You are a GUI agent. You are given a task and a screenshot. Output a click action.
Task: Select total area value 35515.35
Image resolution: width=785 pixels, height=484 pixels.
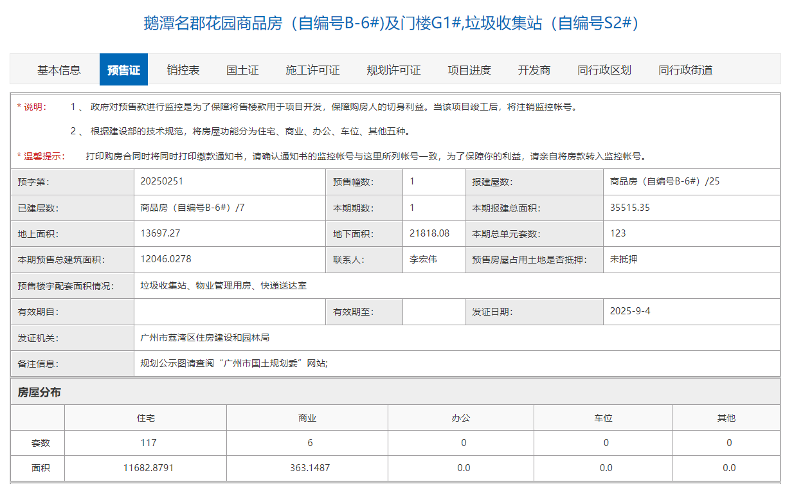(x=629, y=208)
